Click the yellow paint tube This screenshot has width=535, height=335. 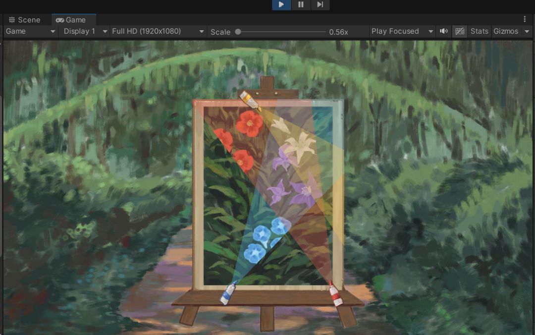(x=251, y=101)
